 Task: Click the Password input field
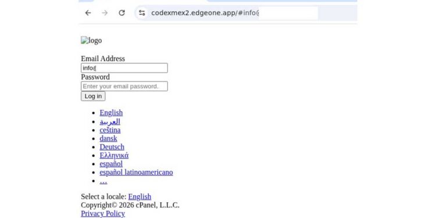pos(124,86)
